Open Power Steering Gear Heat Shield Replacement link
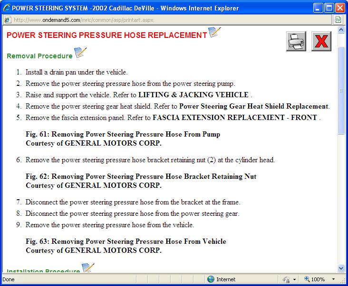This screenshot has height=286, width=348. click(x=254, y=106)
